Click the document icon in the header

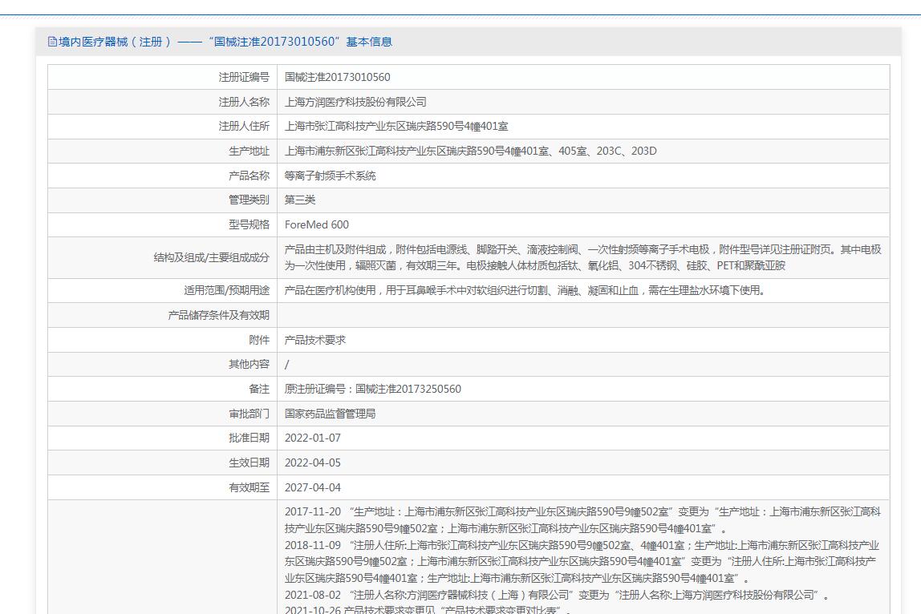tap(53, 42)
